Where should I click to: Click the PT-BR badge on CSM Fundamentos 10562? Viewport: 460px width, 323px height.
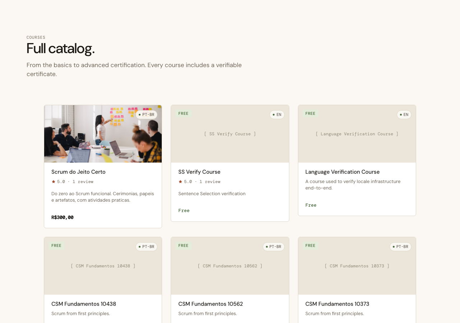(273, 247)
